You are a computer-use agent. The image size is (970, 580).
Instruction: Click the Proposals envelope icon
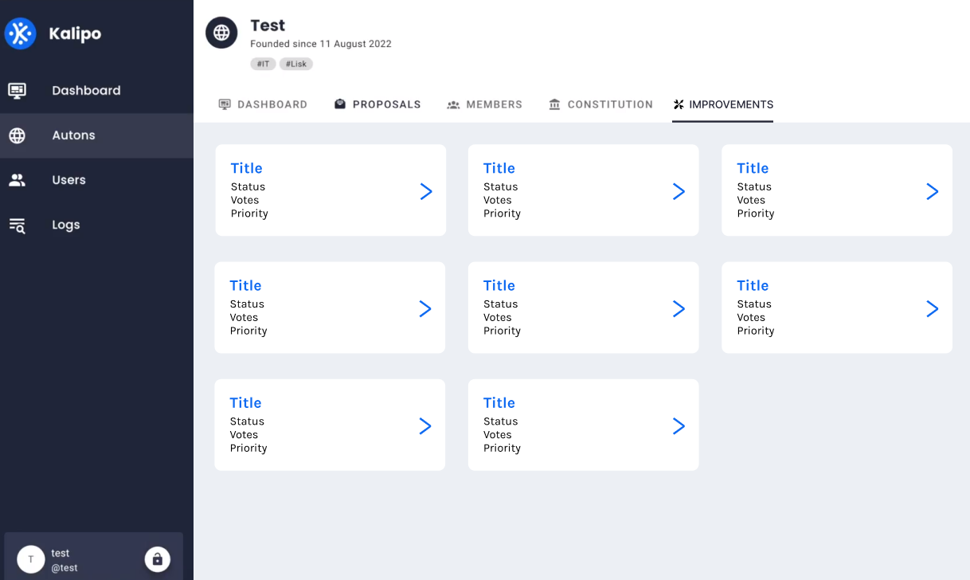[339, 104]
